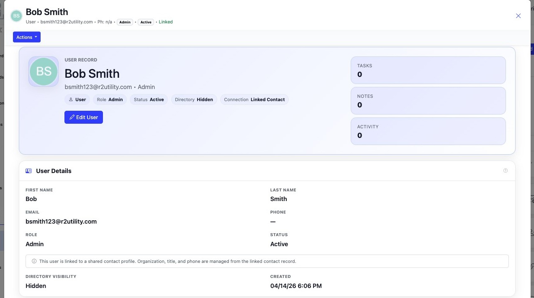This screenshot has height=298, width=534.
Task: Open the Actions dropdown menu
Action: tap(27, 37)
